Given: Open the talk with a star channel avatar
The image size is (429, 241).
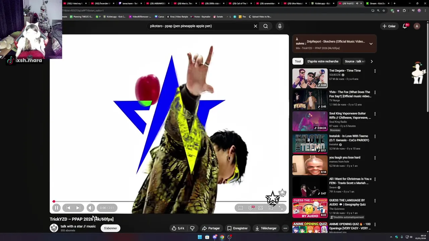Looking at the screenshot, I should [x=54, y=228].
